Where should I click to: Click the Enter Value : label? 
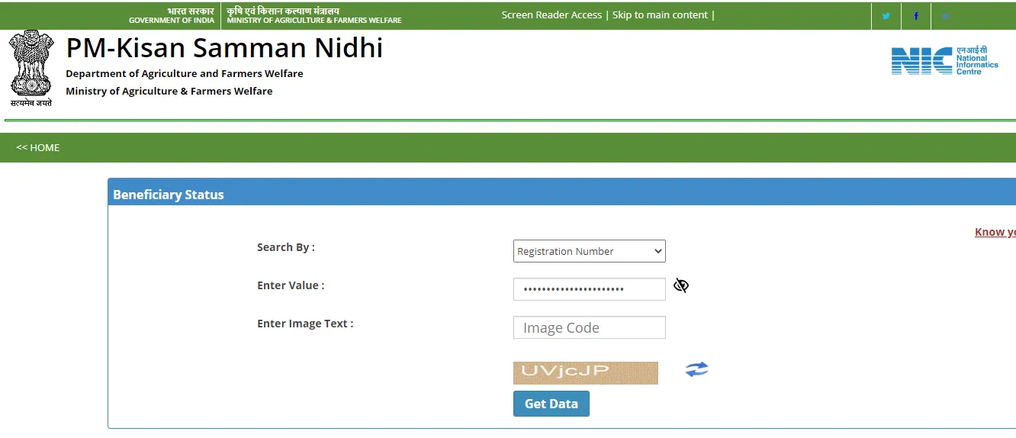click(291, 285)
